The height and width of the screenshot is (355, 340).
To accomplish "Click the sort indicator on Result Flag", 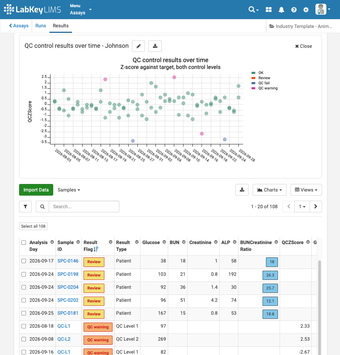I will pos(96,249).
